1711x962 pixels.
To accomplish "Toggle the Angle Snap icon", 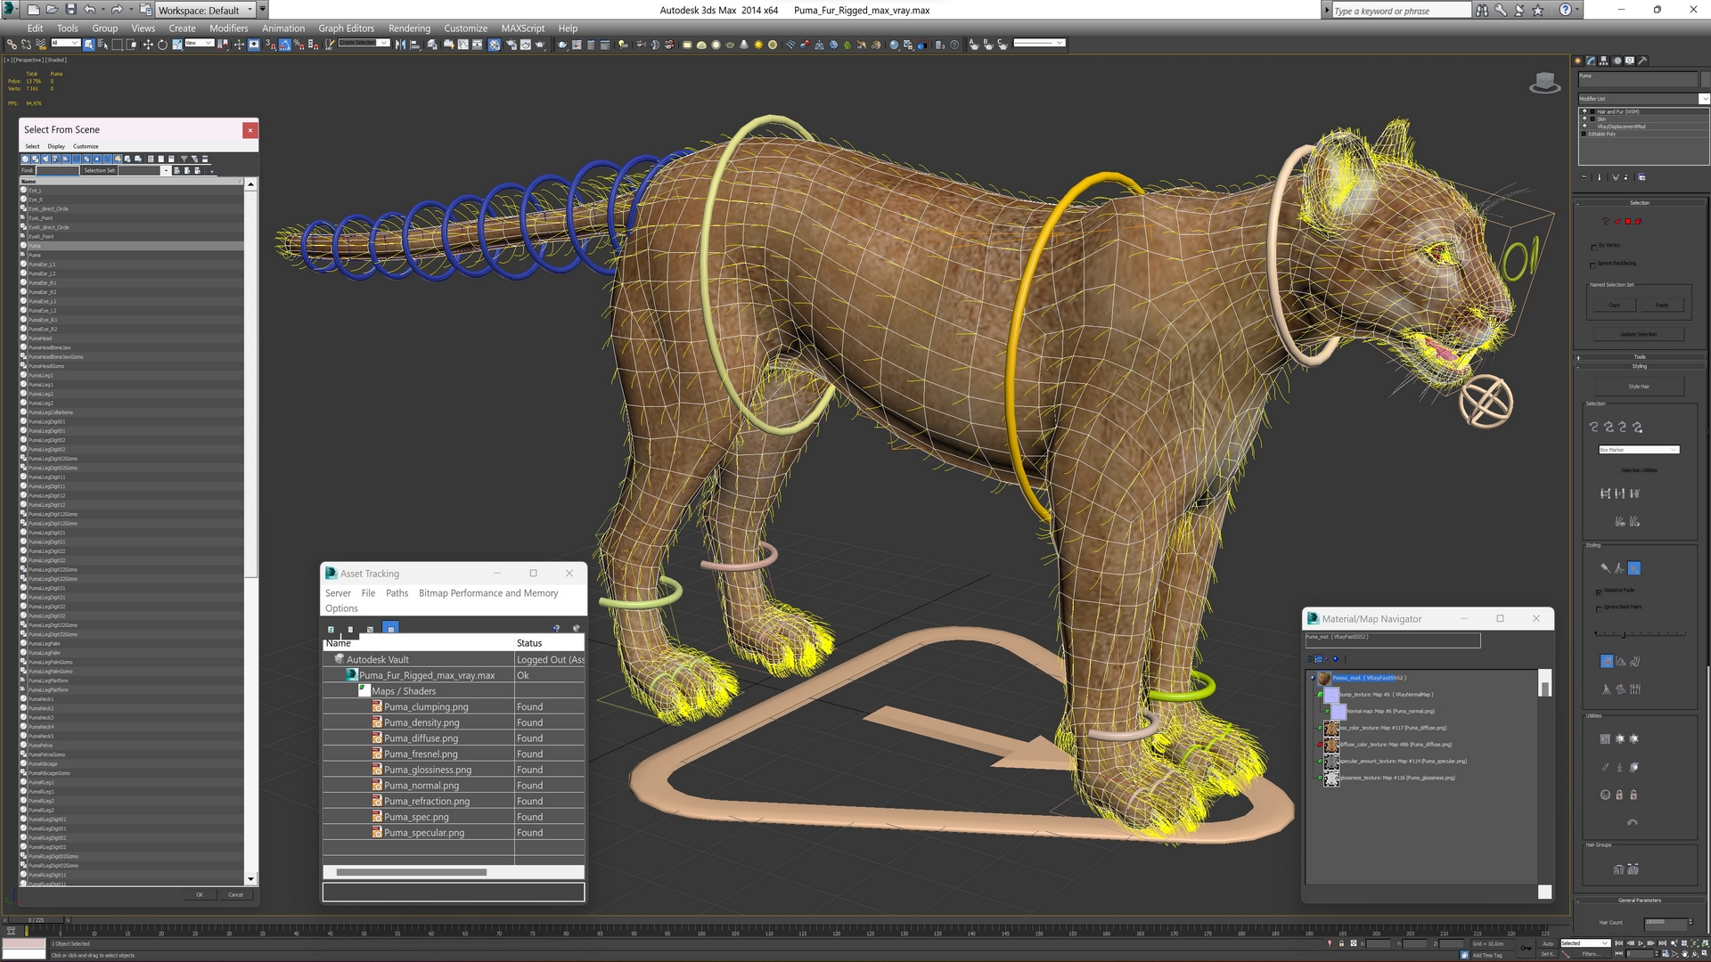I will [x=285, y=45].
